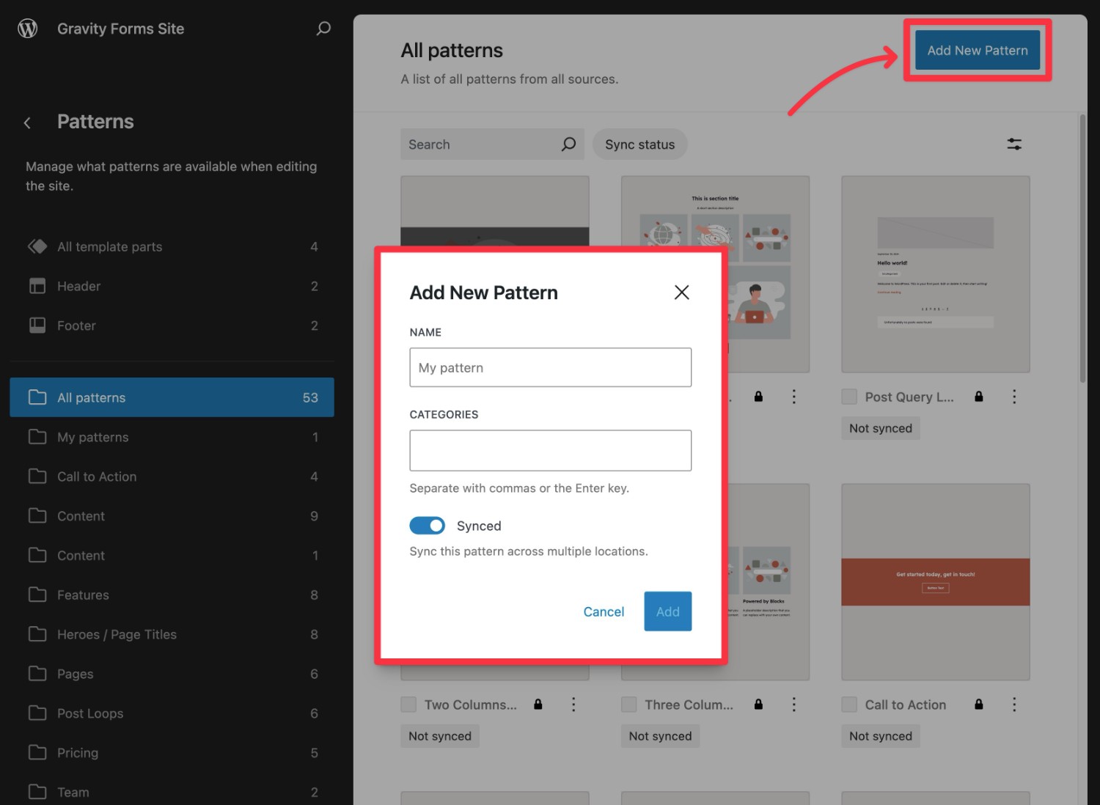This screenshot has height=805, width=1100.
Task: Open actions menu for Two Columns pattern
Action: click(573, 705)
